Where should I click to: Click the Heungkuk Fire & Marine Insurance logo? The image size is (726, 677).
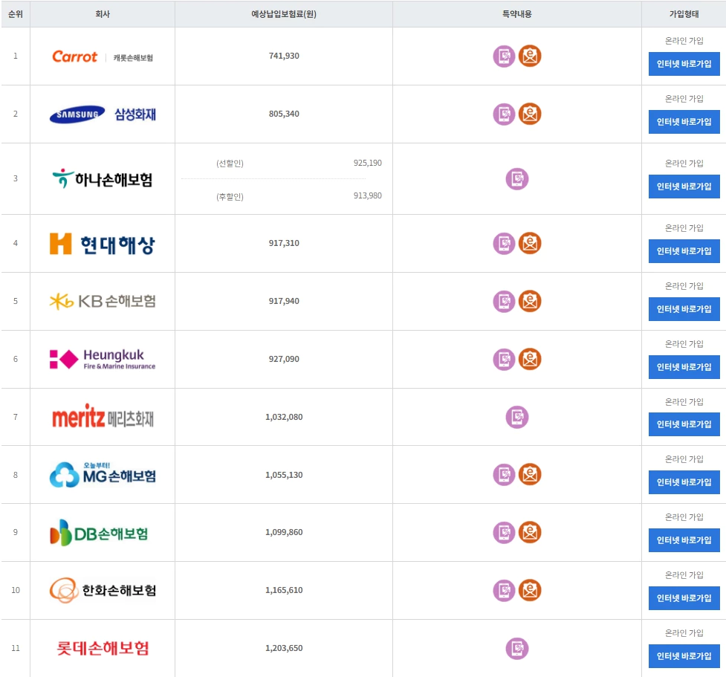pos(103,359)
